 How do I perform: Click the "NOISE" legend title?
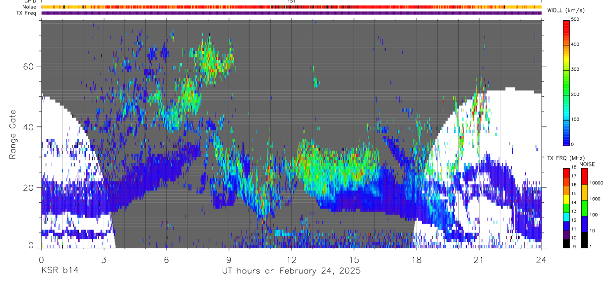coord(587,164)
